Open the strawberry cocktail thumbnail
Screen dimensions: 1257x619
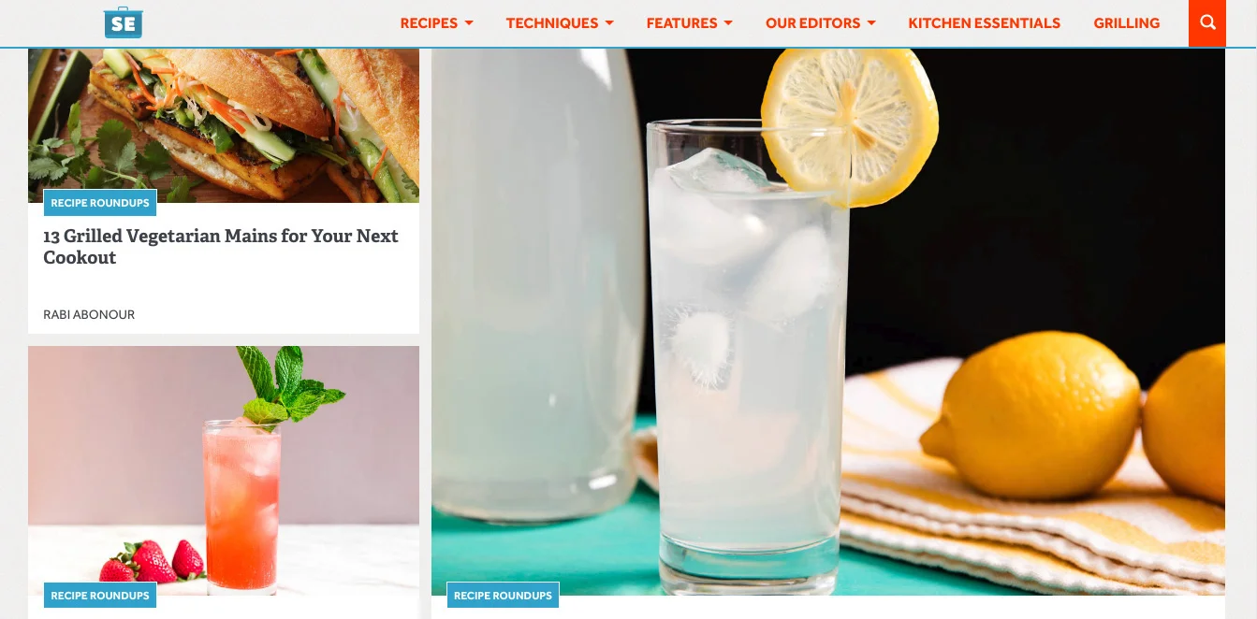[224, 470]
